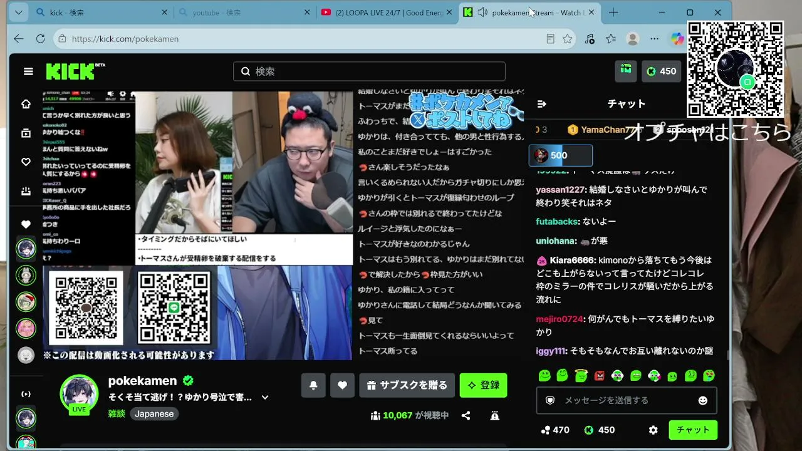Send the halo angel emote
This screenshot has width=802, height=451.
581,376
